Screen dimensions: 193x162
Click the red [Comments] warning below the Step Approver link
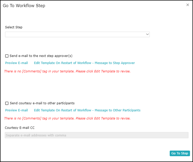(x=67, y=71)
